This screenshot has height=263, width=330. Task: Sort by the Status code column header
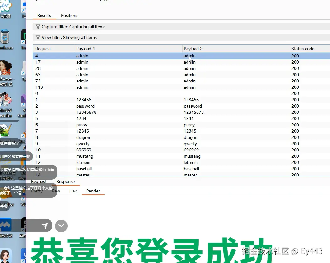[x=310, y=49]
